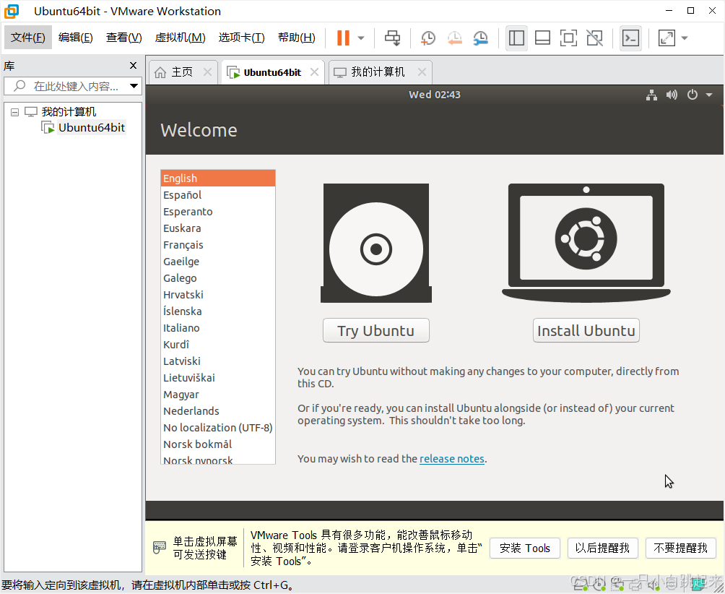Click the Ubuntu power icon in top bar

pyautogui.click(x=693, y=95)
